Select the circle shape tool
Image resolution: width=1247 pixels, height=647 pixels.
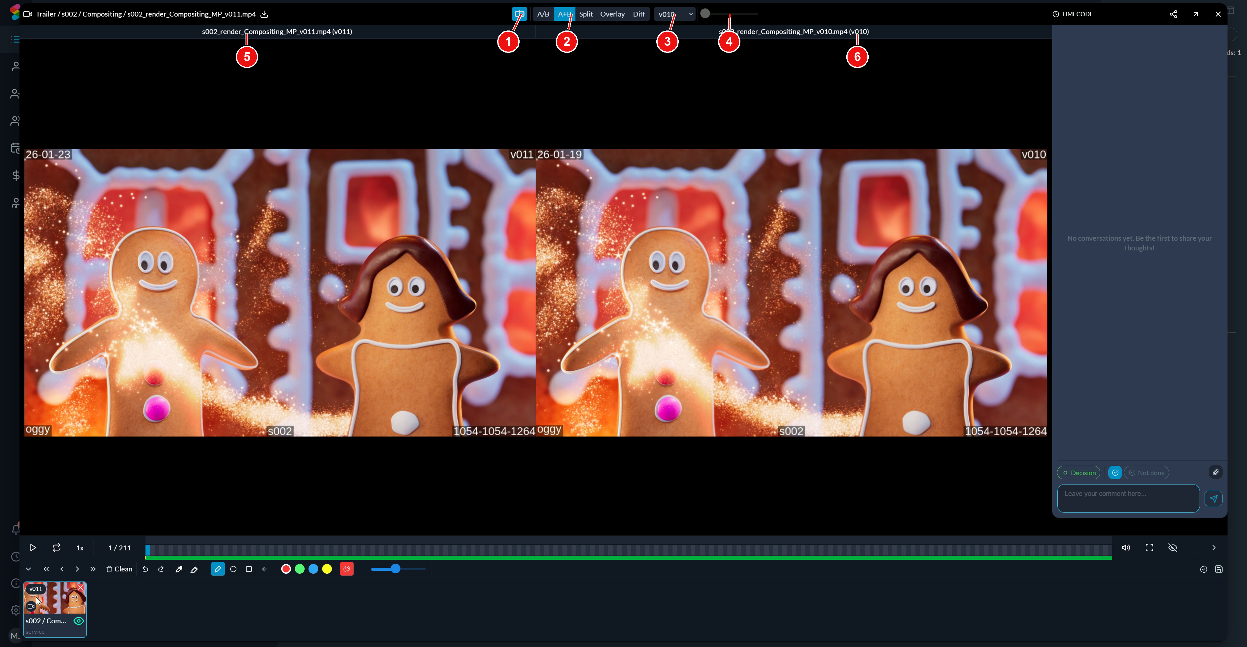(233, 569)
